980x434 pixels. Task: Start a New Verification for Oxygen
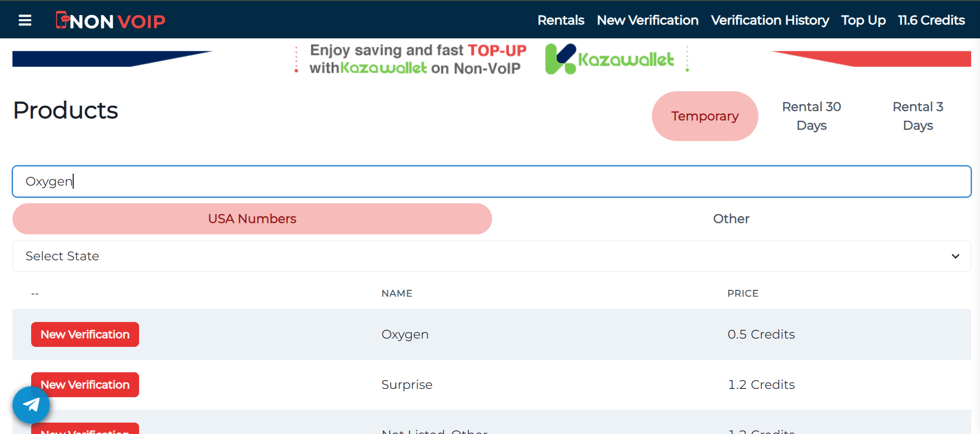85,334
